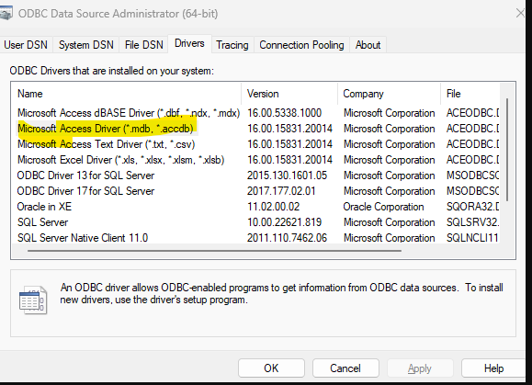Image resolution: width=532 pixels, height=385 pixels.
Task: Open the System DSN tab
Action: (86, 45)
